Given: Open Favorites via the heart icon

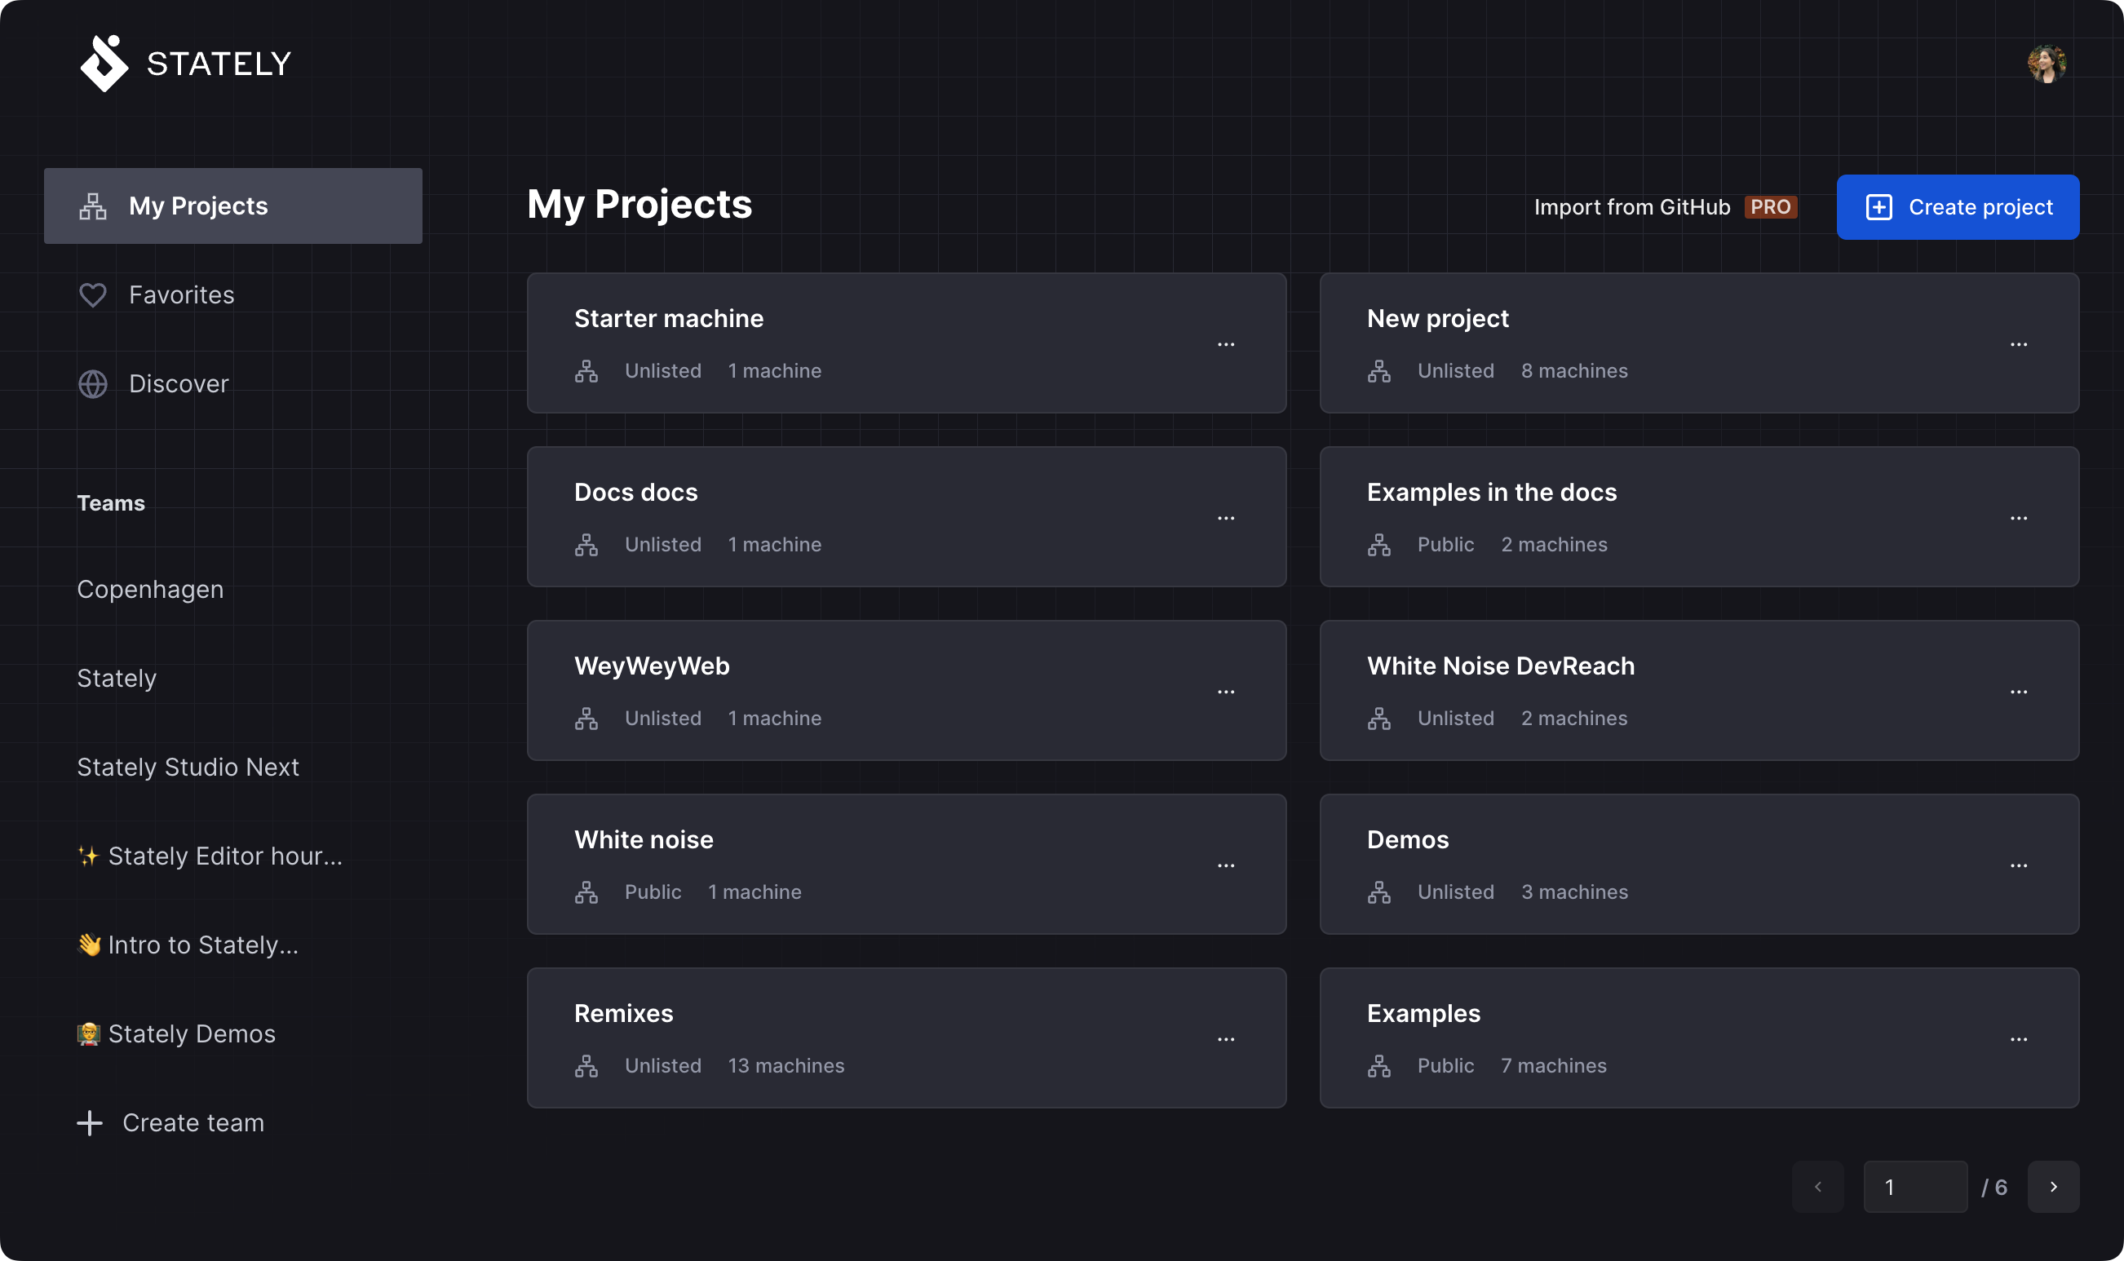Looking at the screenshot, I should (94, 294).
